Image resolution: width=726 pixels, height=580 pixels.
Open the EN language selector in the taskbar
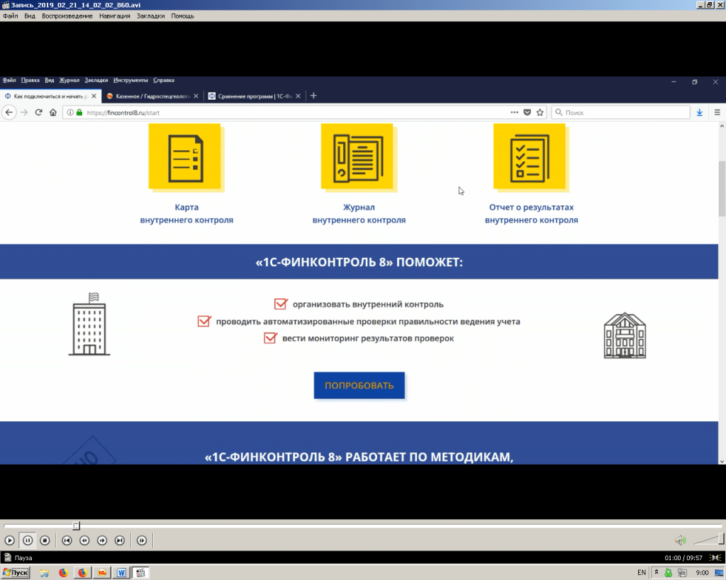click(x=642, y=572)
